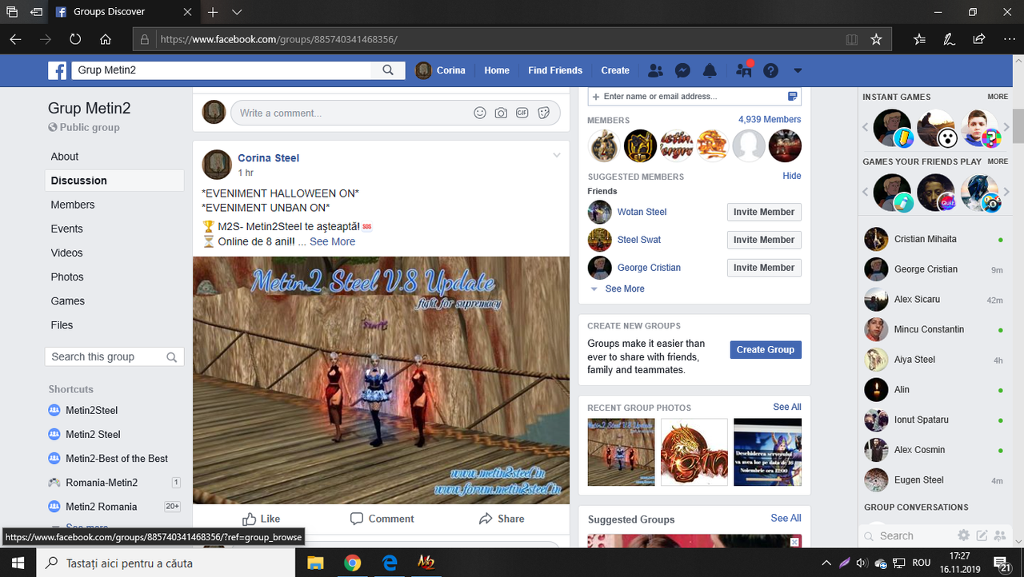Viewport: 1024px width, 577px height.
Task: Expand See More suggested members
Action: point(625,288)
